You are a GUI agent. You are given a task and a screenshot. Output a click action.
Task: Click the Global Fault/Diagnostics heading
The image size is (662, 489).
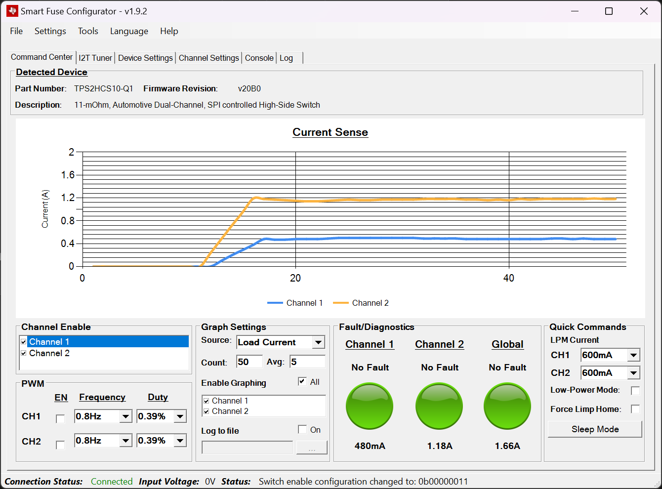(x=507, y=344)
